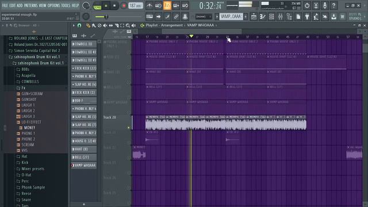Open the question mark help icon
The width and height of the screenshot is (368, 207).
333,5
